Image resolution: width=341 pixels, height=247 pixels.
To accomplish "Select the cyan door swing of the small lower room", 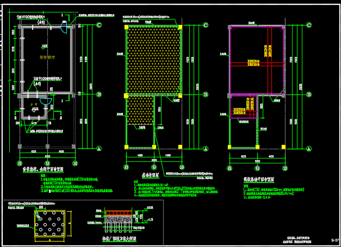I will 46,102.
